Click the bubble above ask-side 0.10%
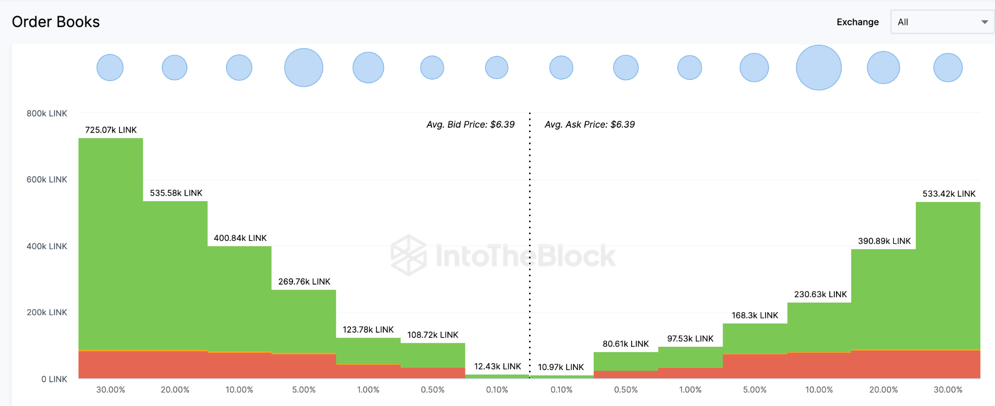 pos(561,68)
